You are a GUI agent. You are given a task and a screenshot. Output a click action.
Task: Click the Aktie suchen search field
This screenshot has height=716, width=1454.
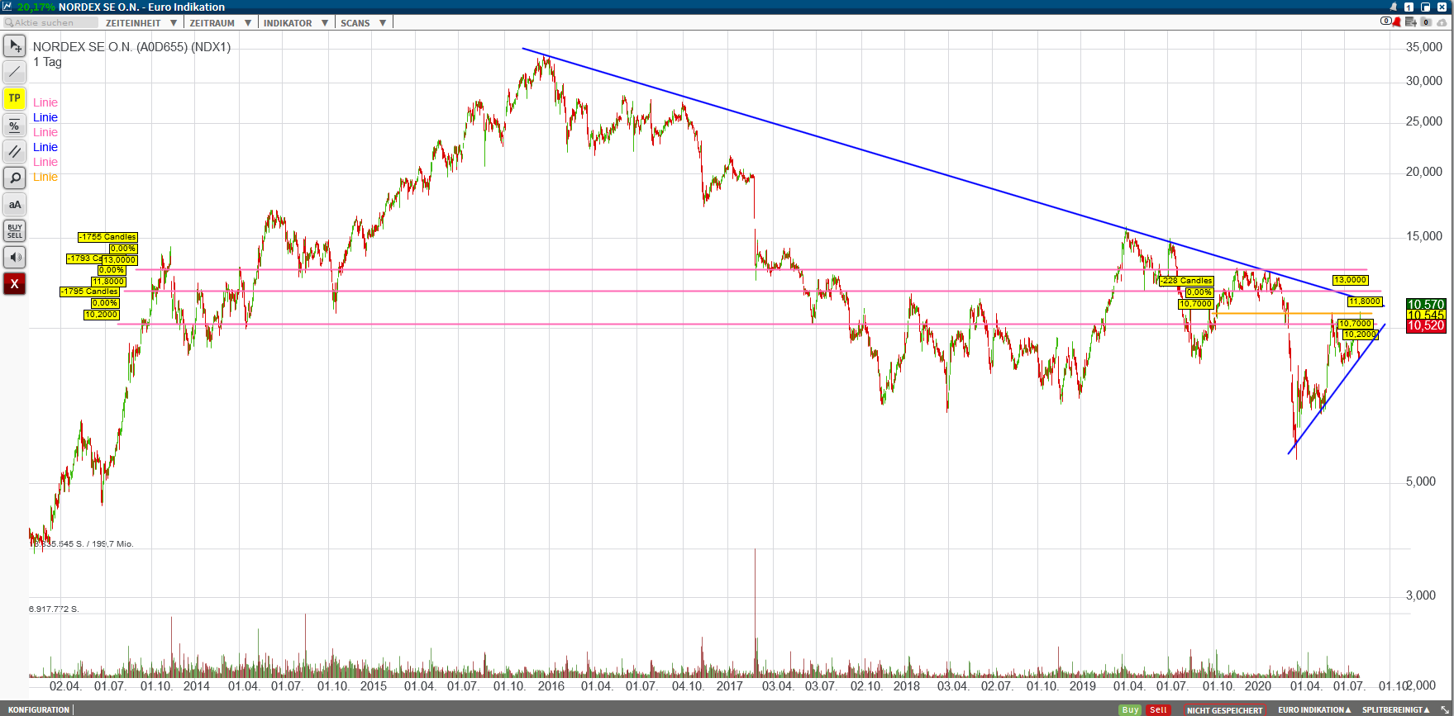coord(51,23)
